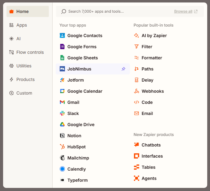Open the Chatbots label
The height and width of the screenshot is (191, 210).
coord(151,145)
